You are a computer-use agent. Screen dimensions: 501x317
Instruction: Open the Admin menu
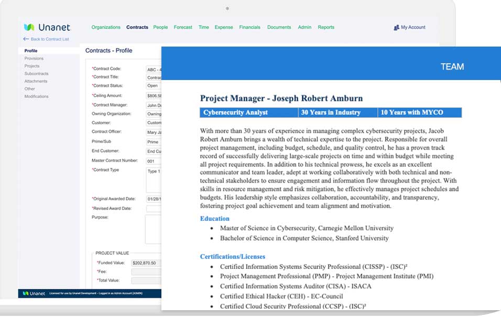pos(304,27)
